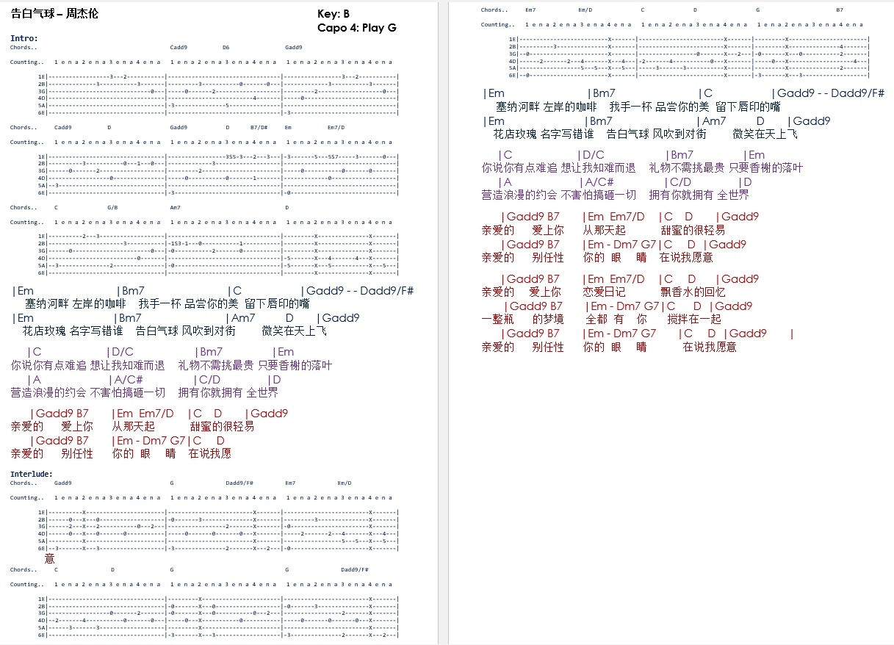The width and height of the screenshot is (894, 645).
Task: Click the 'Intro:' section heading
Action: pos(24,38)
